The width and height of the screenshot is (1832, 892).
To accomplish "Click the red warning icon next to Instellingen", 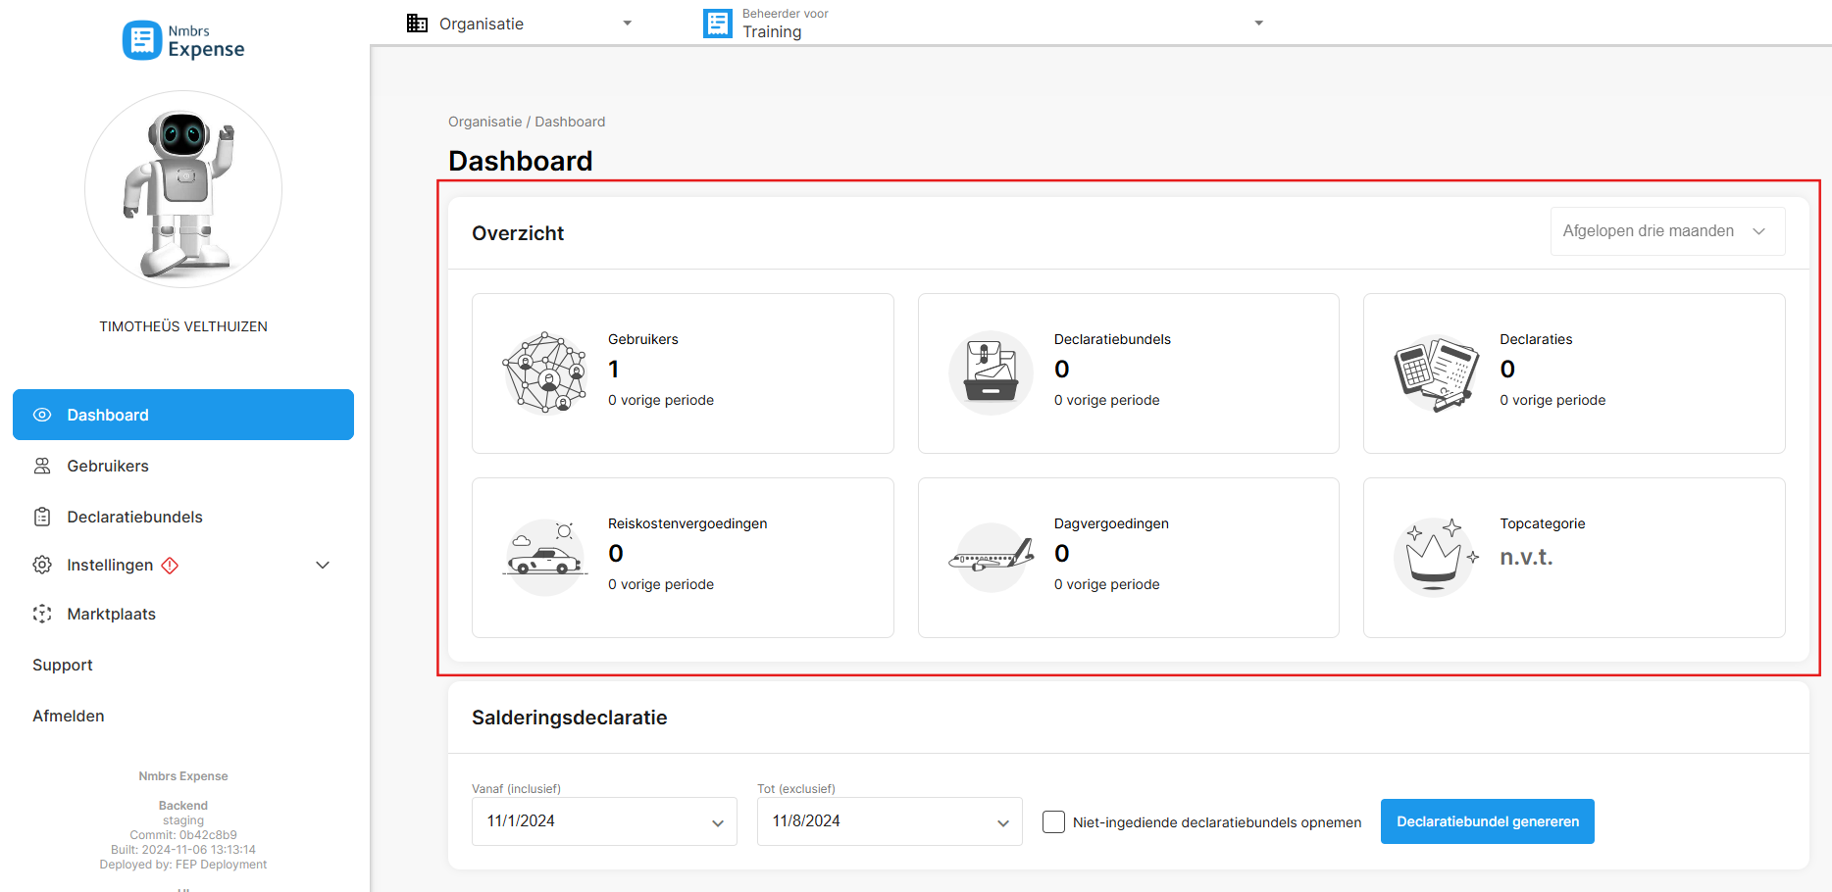I will pyautogui.click(x=170, y=565).
